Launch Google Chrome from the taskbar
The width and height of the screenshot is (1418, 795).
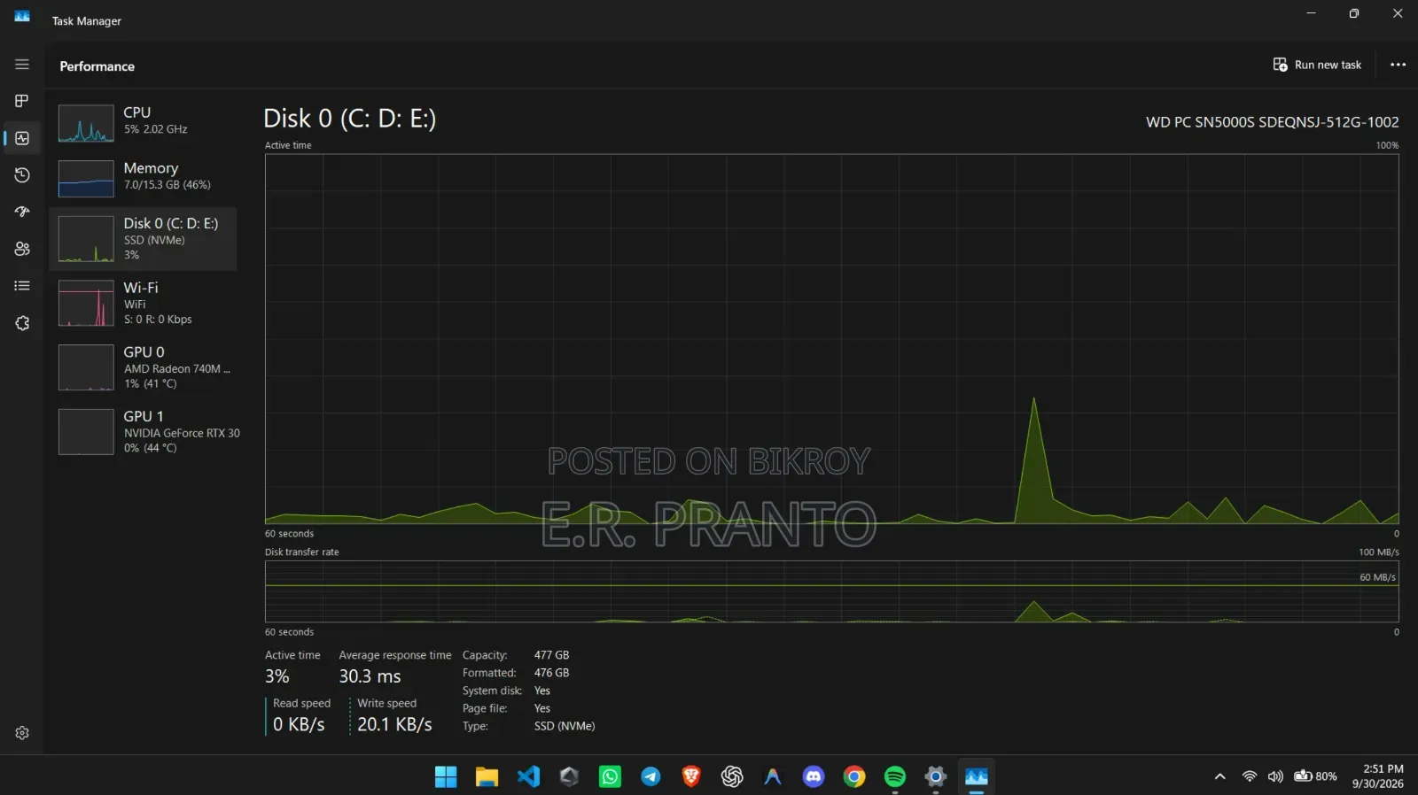pyautogui.click(x=854, y=776)
